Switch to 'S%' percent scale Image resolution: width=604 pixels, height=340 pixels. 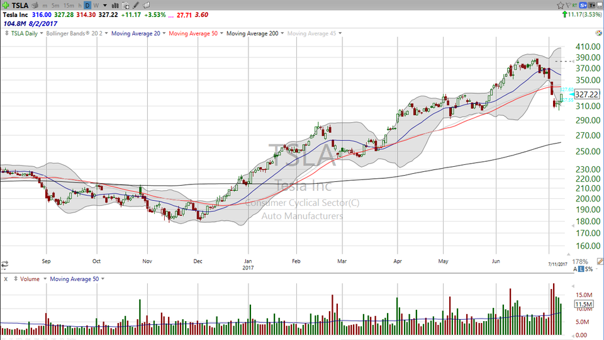click(x=589, y=269)
